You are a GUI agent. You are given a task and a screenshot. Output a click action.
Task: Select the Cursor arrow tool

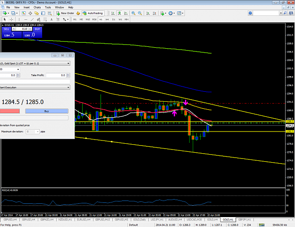[5, 19]
